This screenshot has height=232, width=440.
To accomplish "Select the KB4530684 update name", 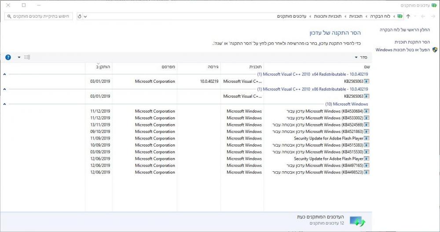I will tap(325, 111).
